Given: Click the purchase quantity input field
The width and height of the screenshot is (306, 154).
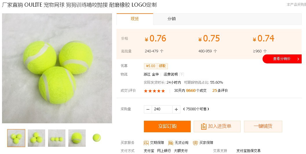Looking at the screenshot, I should [x=162, y=109].
